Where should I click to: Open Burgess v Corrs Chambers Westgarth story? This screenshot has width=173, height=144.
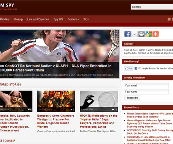(56, 121)
